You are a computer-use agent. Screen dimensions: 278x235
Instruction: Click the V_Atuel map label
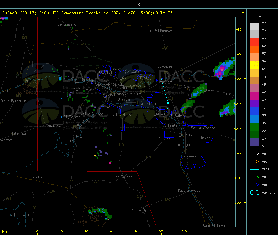[159, 114]
